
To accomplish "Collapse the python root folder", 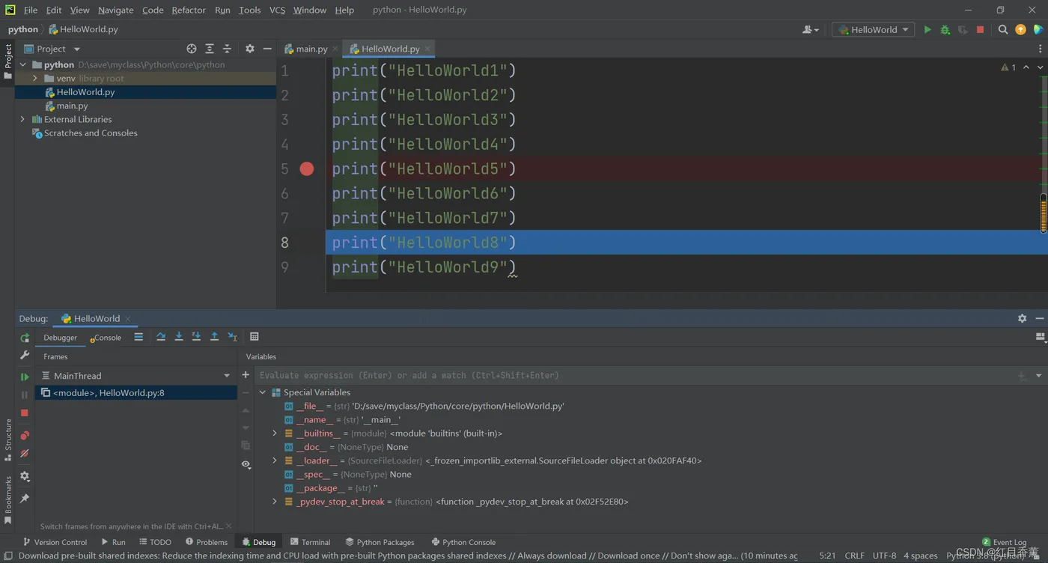I will 23,64.
